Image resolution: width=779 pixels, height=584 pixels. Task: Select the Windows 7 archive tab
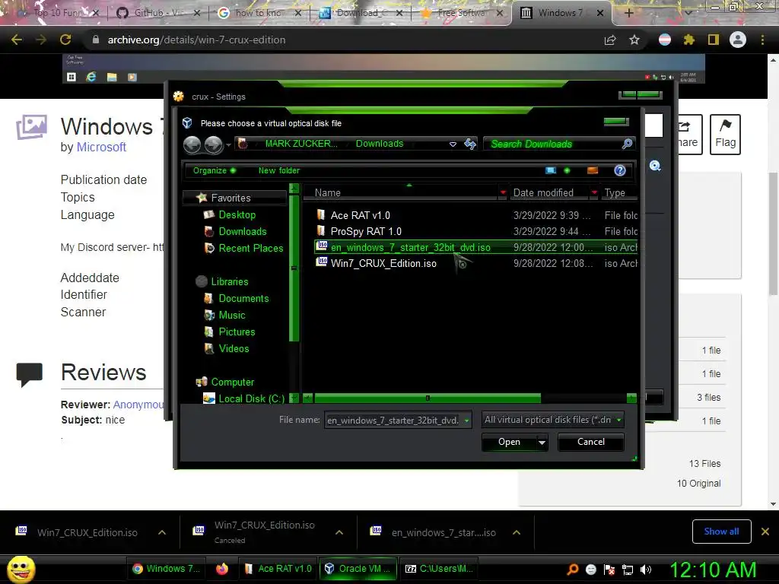[561, 13]
